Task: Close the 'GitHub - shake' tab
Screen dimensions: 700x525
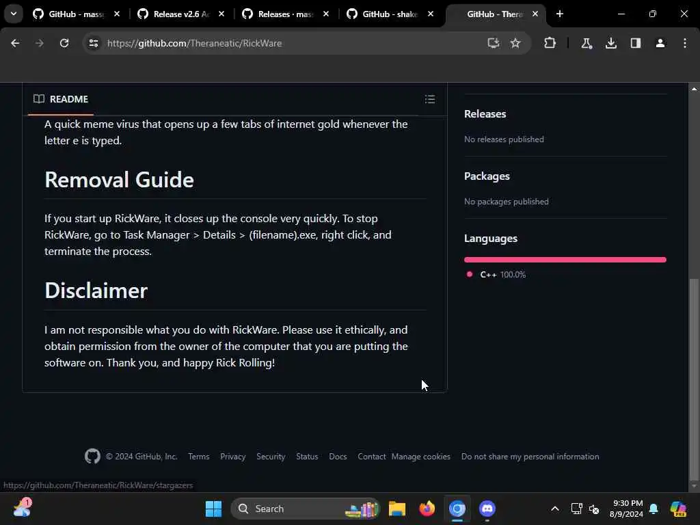Action: pyautogui.click(x=431, y=14)
